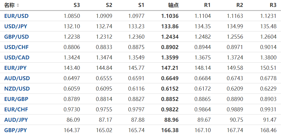Open the EUR/USD currency pair link
This screenshot has width=281, height=135.
pyautogui.click(x=16, y=16)
